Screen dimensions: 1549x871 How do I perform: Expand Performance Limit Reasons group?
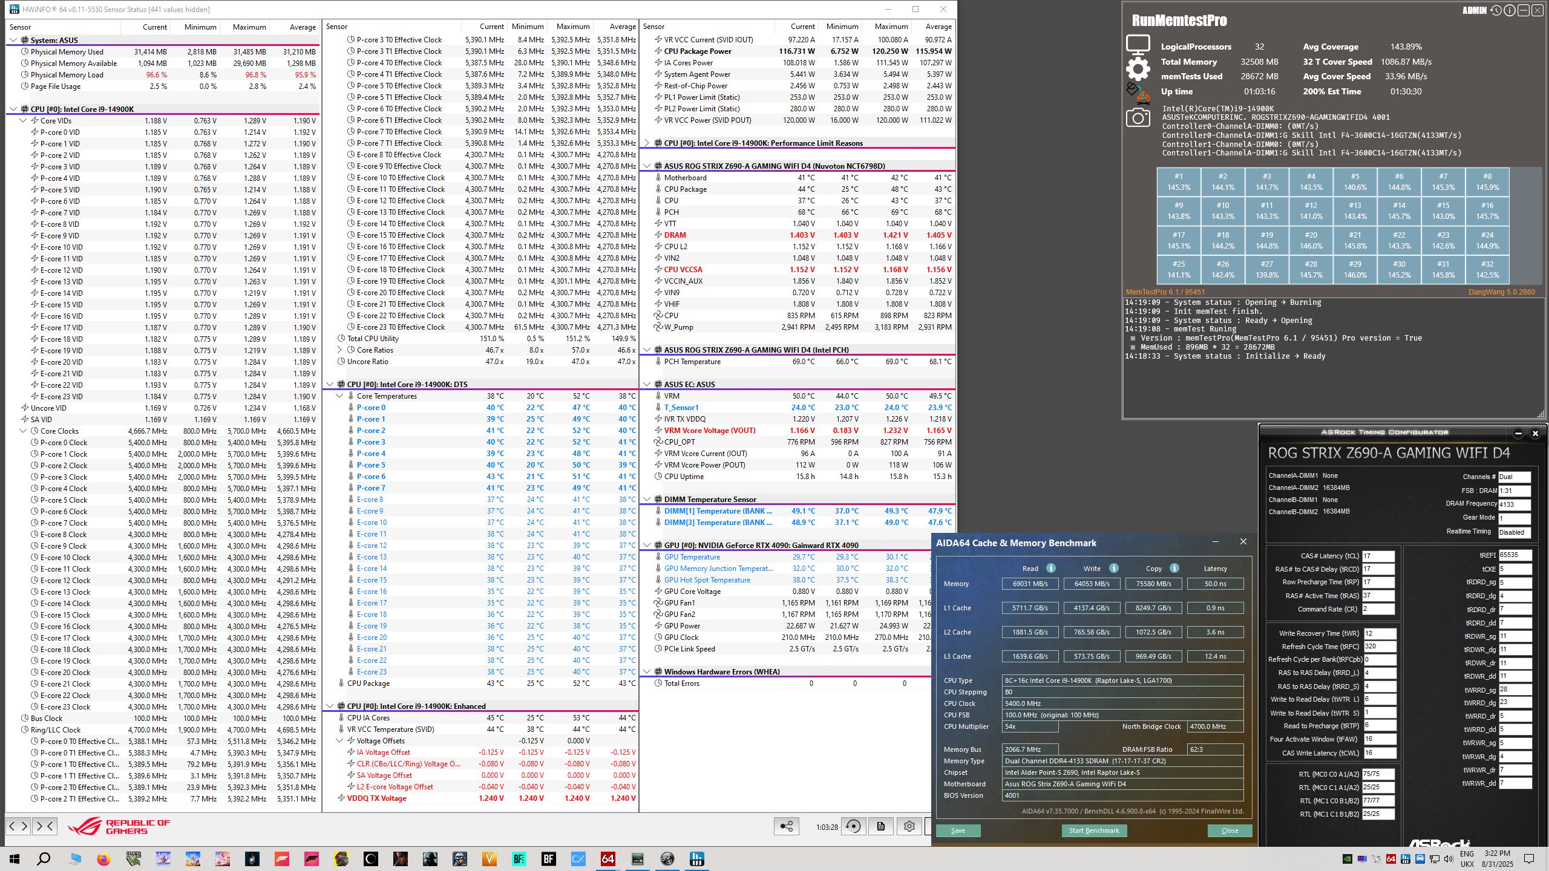pos(646,143)
